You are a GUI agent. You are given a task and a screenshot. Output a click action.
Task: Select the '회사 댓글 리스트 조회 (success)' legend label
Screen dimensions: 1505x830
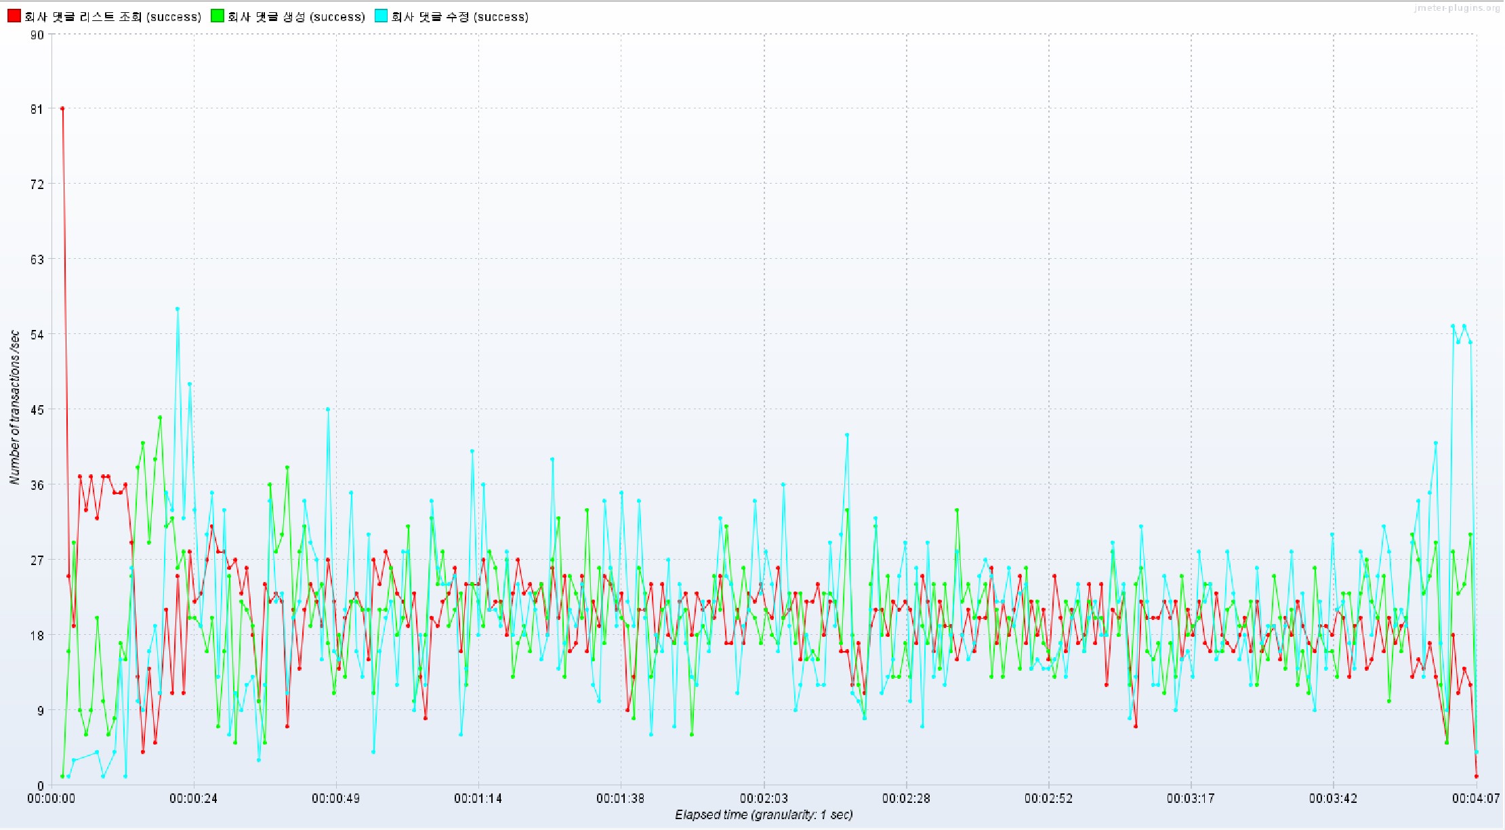112,17
